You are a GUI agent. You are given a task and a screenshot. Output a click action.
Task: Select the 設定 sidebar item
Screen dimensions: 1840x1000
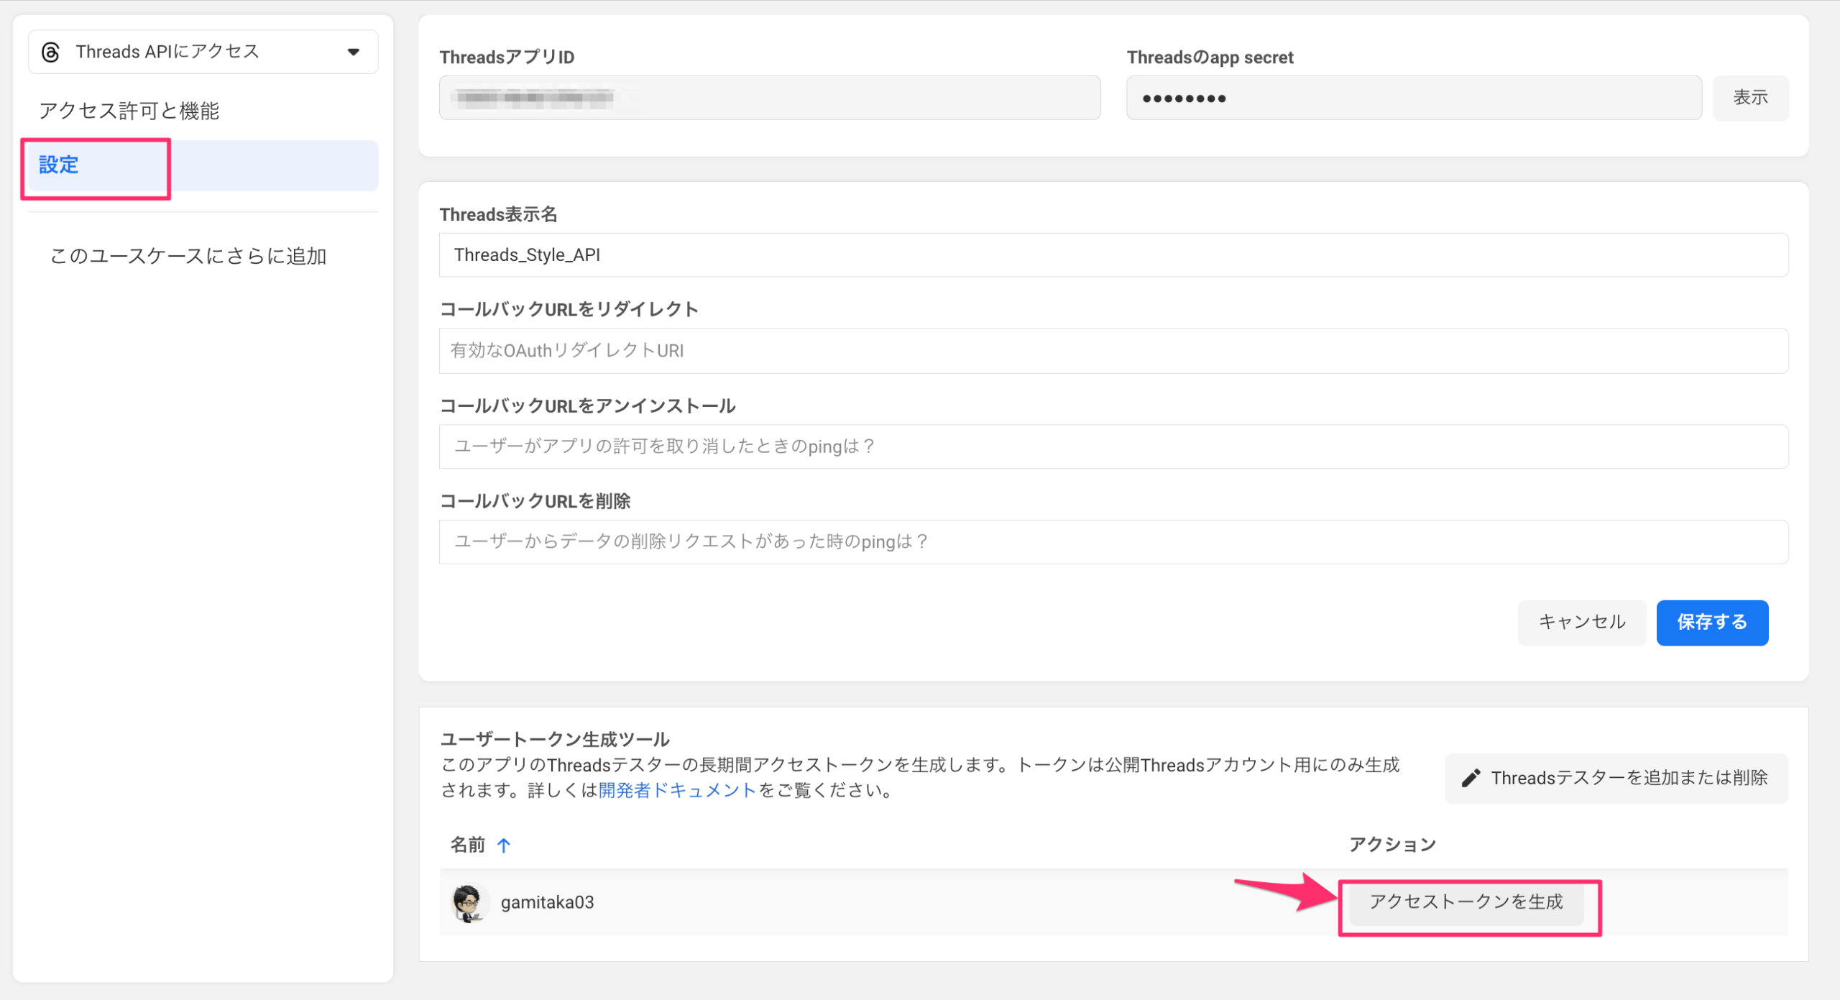point(59,165)
